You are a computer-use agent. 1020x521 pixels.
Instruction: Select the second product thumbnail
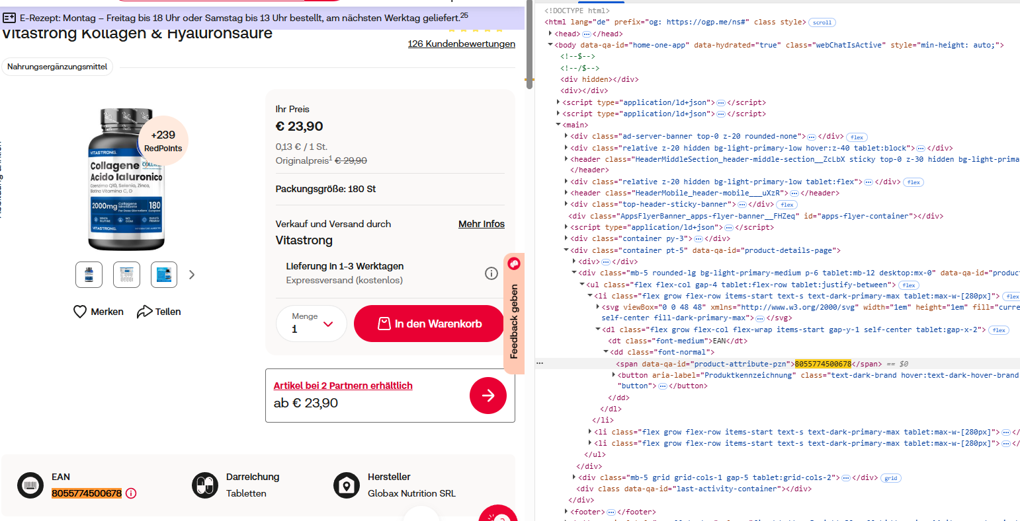pyautogui.click(x=126, y=275)
